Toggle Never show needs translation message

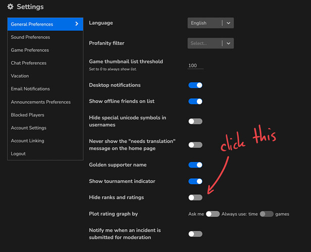(x=195, y=145)
